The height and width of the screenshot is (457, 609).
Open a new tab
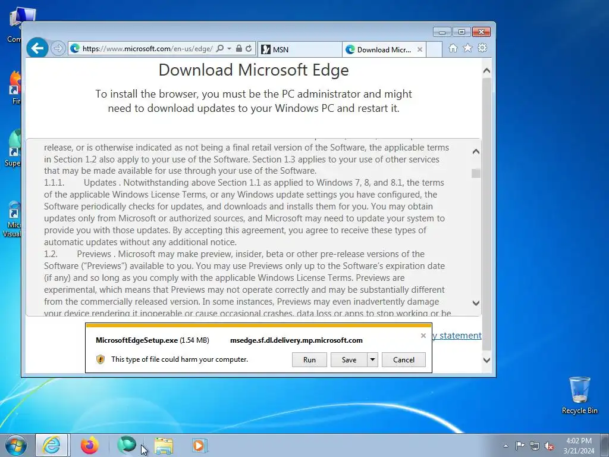pos(434,49)
